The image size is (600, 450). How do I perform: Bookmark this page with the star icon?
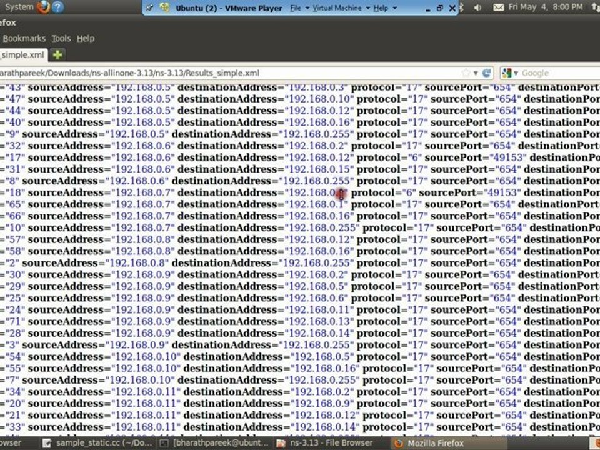[x=466, y=72]
